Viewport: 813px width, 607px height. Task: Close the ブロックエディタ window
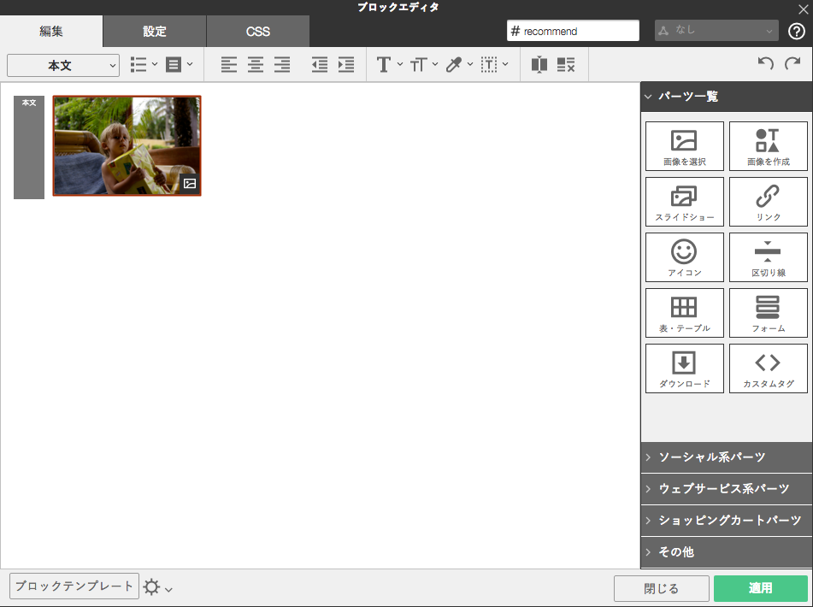click(x=803, y=9)
